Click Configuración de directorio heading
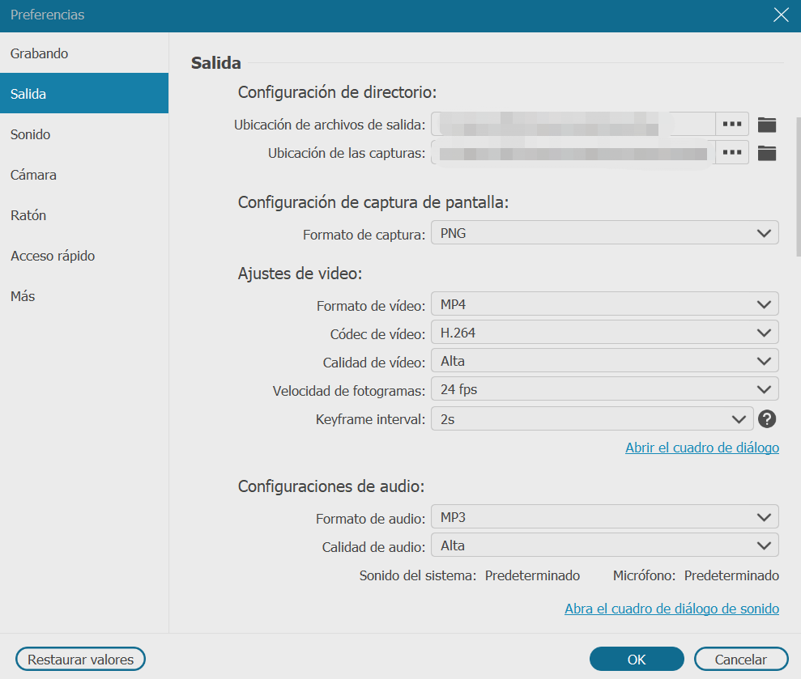Viewport: 801px width, 679px height. point(337,92)
